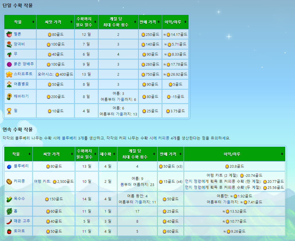Click the gold coin beside wheat's 10골드
This screenshot has height=241, width=295.
pyautogui.click(x=49, y=111)
